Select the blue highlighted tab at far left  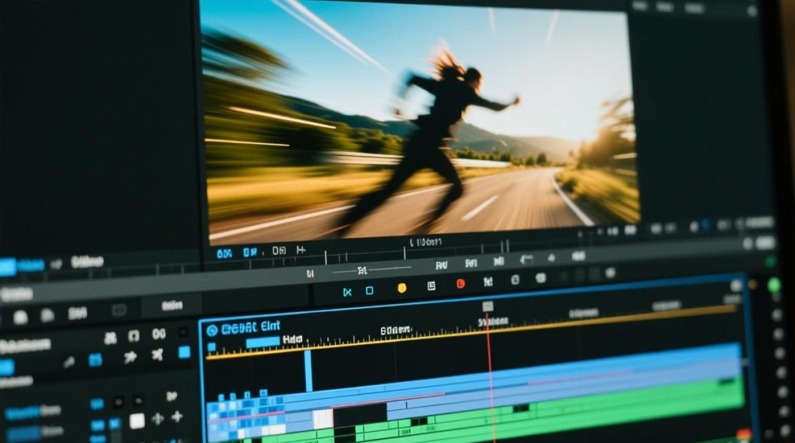[x=8, y=267]
